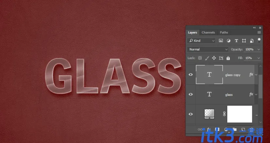Image resolution: width=270 pixels, height=143 pixels.
Task: Prevent auto-nesting into artboards lock icon
Action: 221,58
